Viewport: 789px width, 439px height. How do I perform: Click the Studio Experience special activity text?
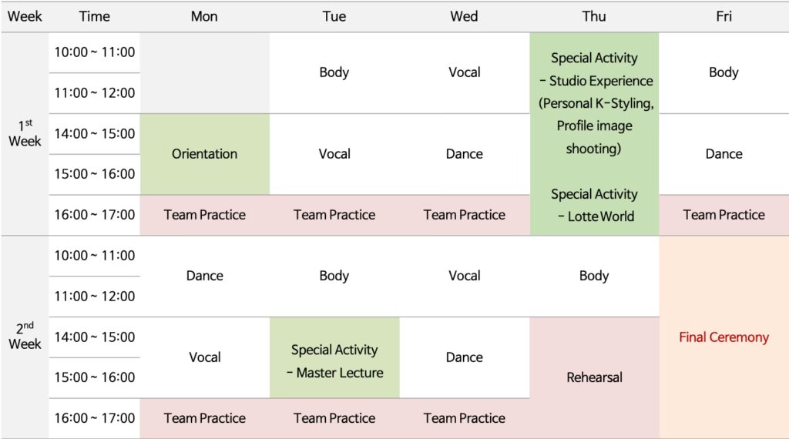(594, 103)
